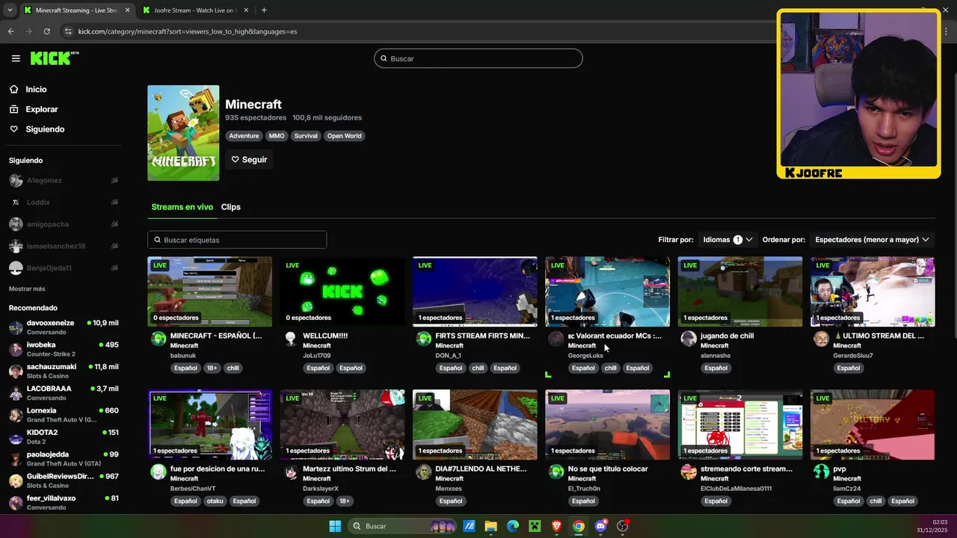The width and height of the screenshot is (957, 538).
Task: Click BerbesiChanVT channel avatar
Action: click(159, 471)
